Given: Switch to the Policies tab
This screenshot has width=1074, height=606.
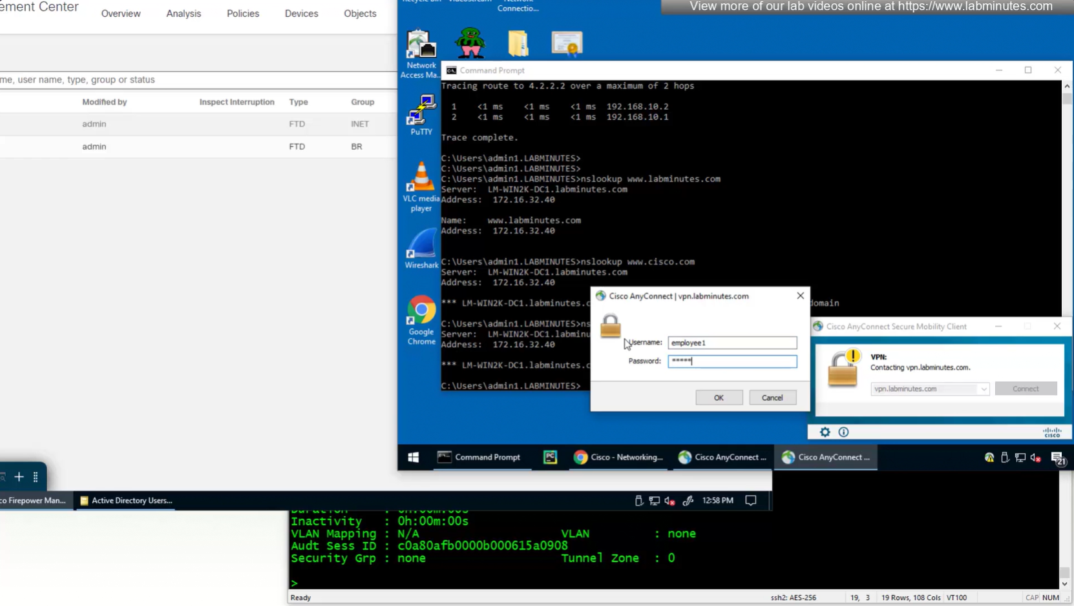Looking at the screenshot, I should pyautogui.click(x=242, y=14).
